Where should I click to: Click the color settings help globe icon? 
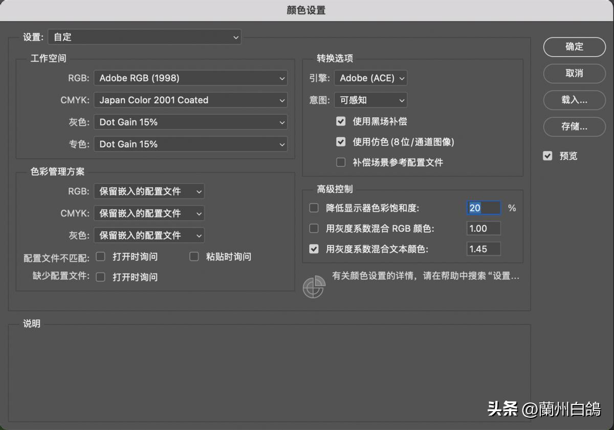(x=314, y=287)
